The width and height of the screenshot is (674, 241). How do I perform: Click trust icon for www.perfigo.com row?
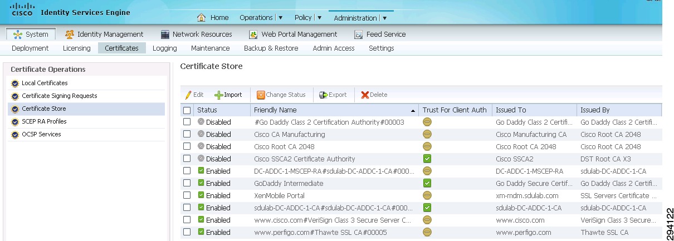427,232
